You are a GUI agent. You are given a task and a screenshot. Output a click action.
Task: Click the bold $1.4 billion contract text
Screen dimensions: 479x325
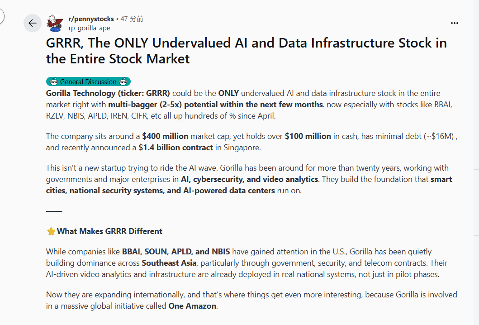[175, 148]
